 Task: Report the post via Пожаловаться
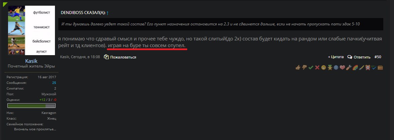point(120,57)
